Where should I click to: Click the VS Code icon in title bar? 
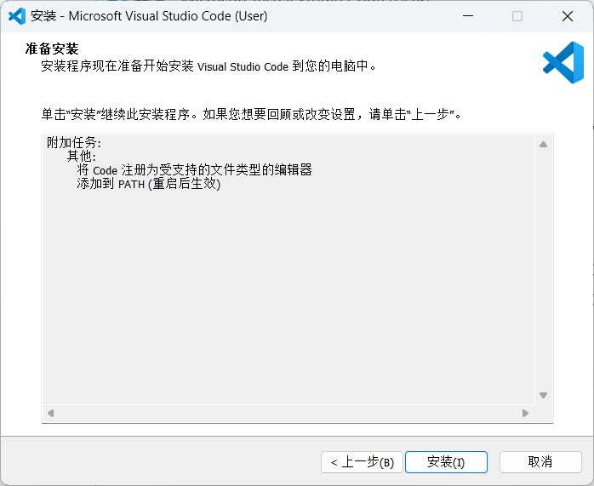[x=17, y=16]
